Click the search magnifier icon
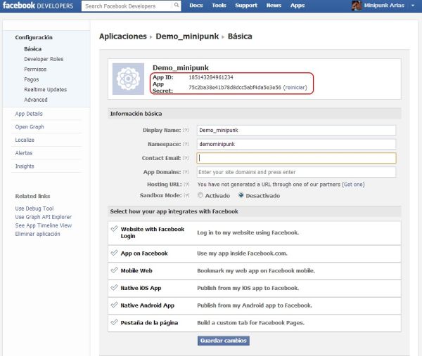422x356 pixels. coord(177,5)
